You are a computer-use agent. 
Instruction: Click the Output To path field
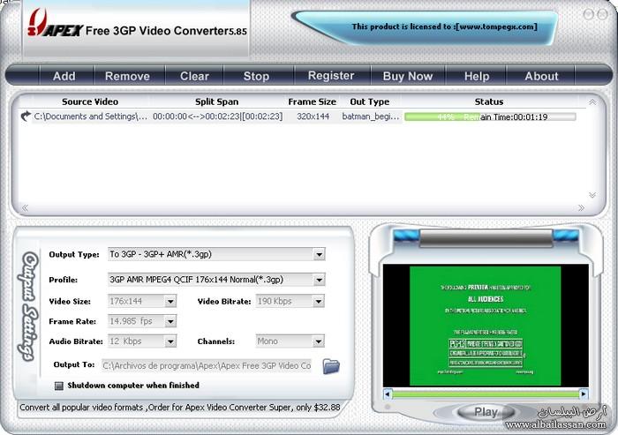[207, 365]
